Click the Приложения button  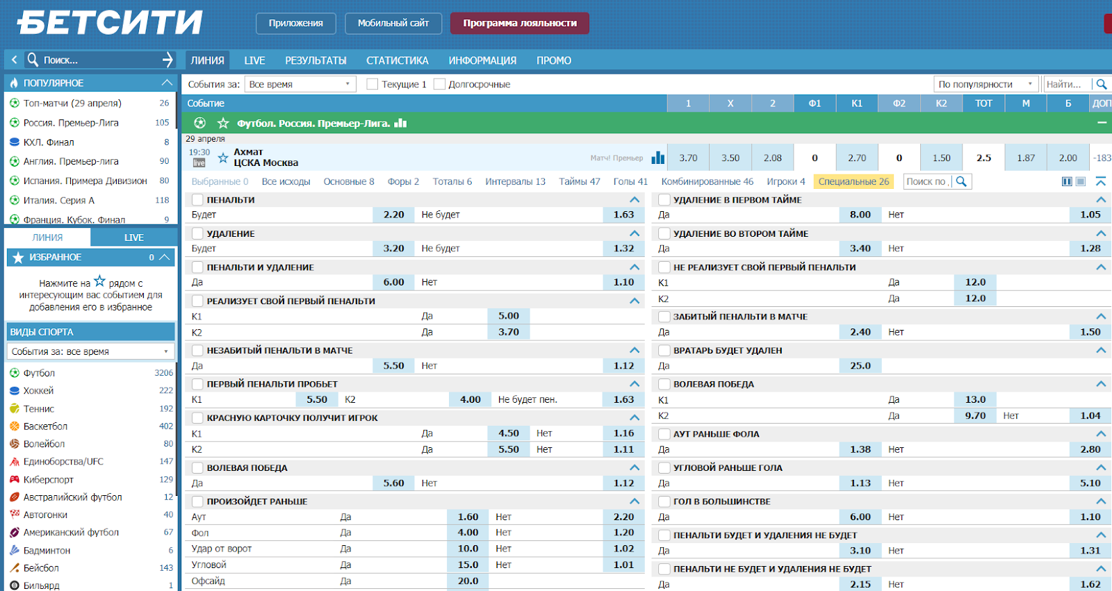tap(295, 23)
